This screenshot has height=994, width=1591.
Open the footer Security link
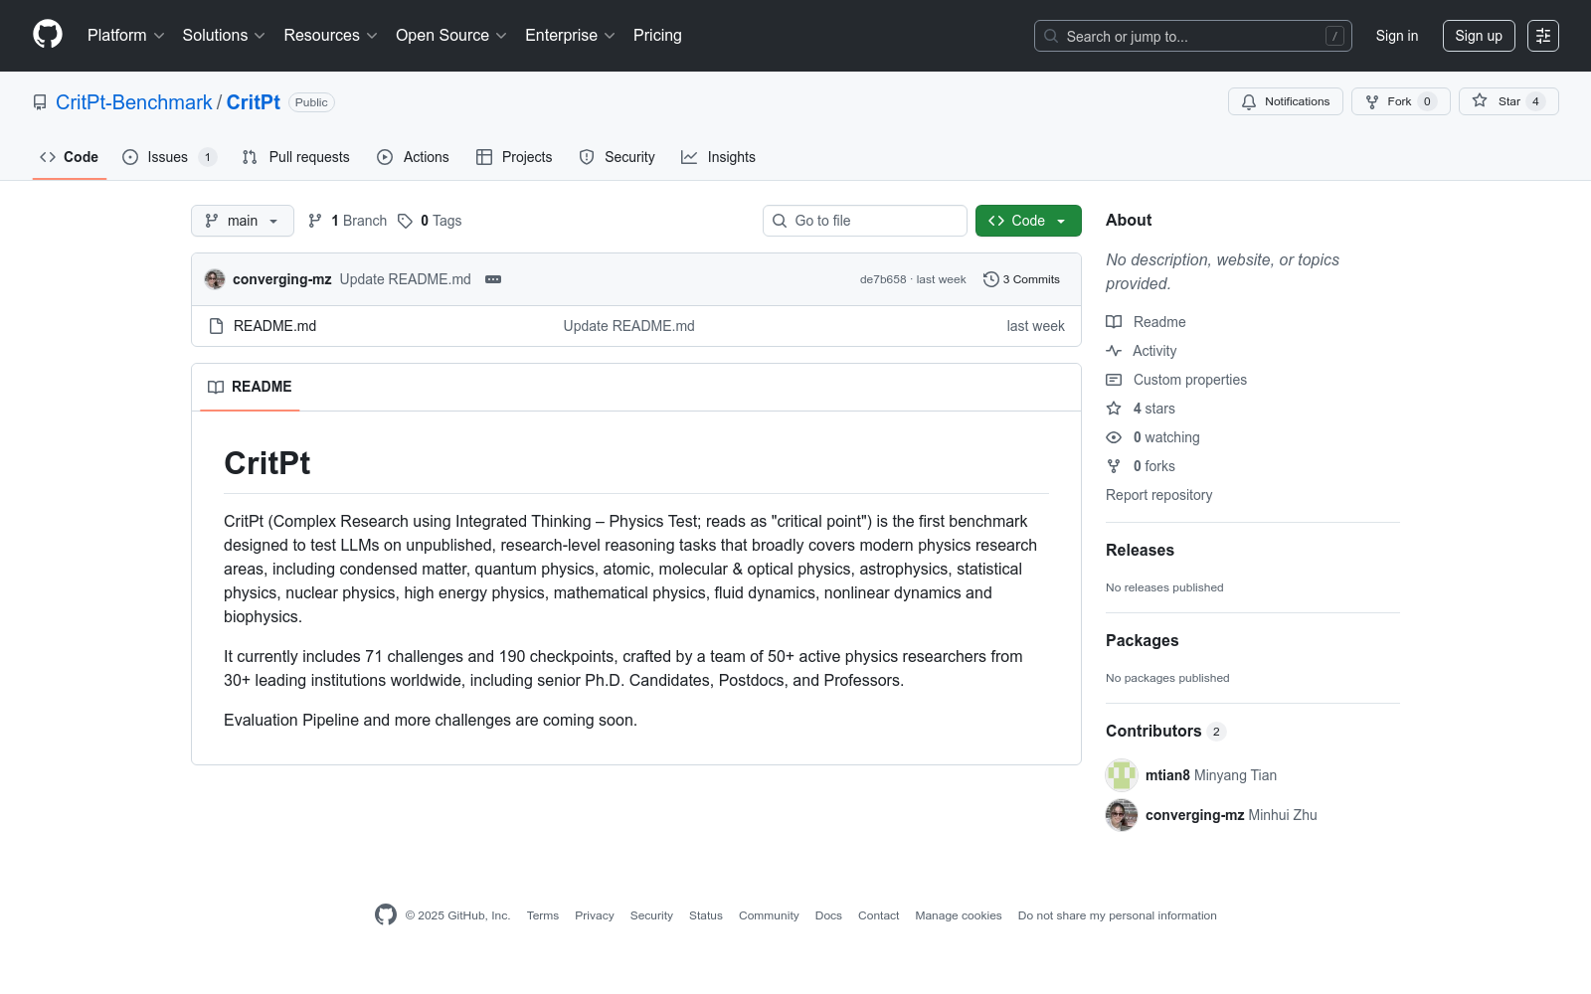click(x=651, y=915)
